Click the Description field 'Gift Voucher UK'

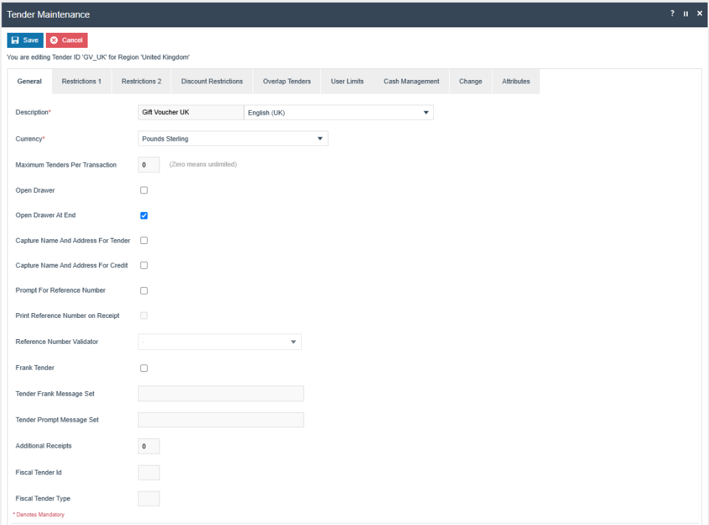(x=191, y=113)
